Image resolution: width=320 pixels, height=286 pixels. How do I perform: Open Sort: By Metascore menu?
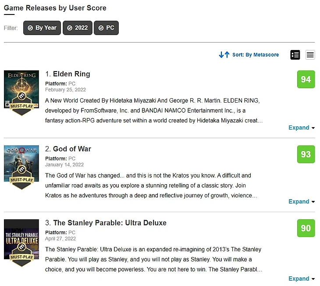coord(256,54)
